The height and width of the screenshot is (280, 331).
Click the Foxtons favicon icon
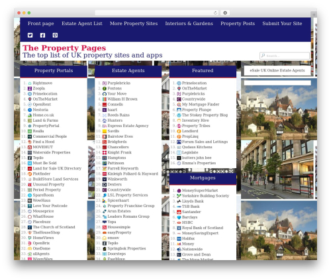(x=105, y=89)
